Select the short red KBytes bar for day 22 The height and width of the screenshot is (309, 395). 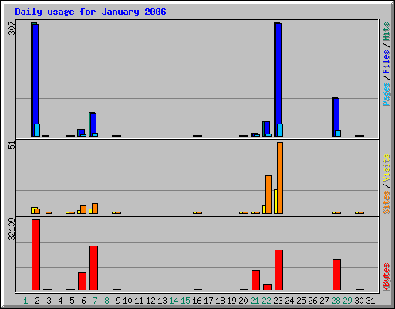point(267,287)
